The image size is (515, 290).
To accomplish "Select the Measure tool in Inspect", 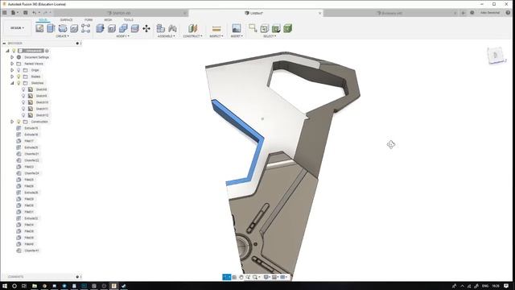I will pyautogui.click(x=216, y=29).
